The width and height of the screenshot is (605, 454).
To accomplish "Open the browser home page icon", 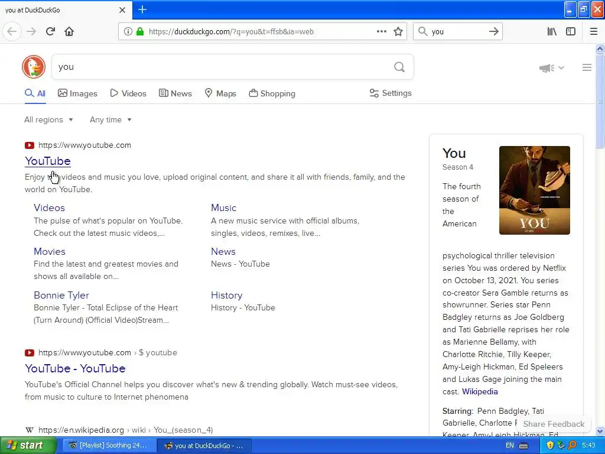I will tap(69, 32).
